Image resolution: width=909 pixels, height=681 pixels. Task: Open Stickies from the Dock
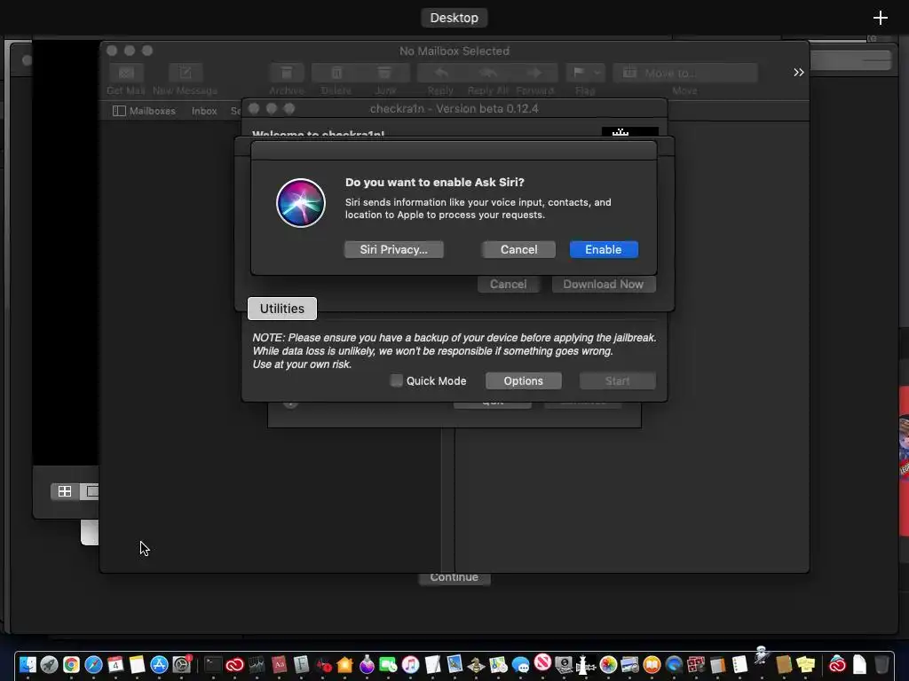[x=806, y=664]
